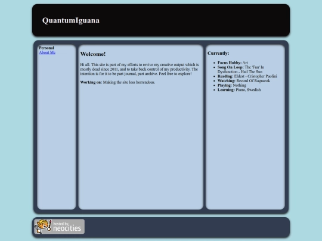Screen dimensions: 322x241
Task: Select the Personal sidebar heading
Action: tap(47, 48)
